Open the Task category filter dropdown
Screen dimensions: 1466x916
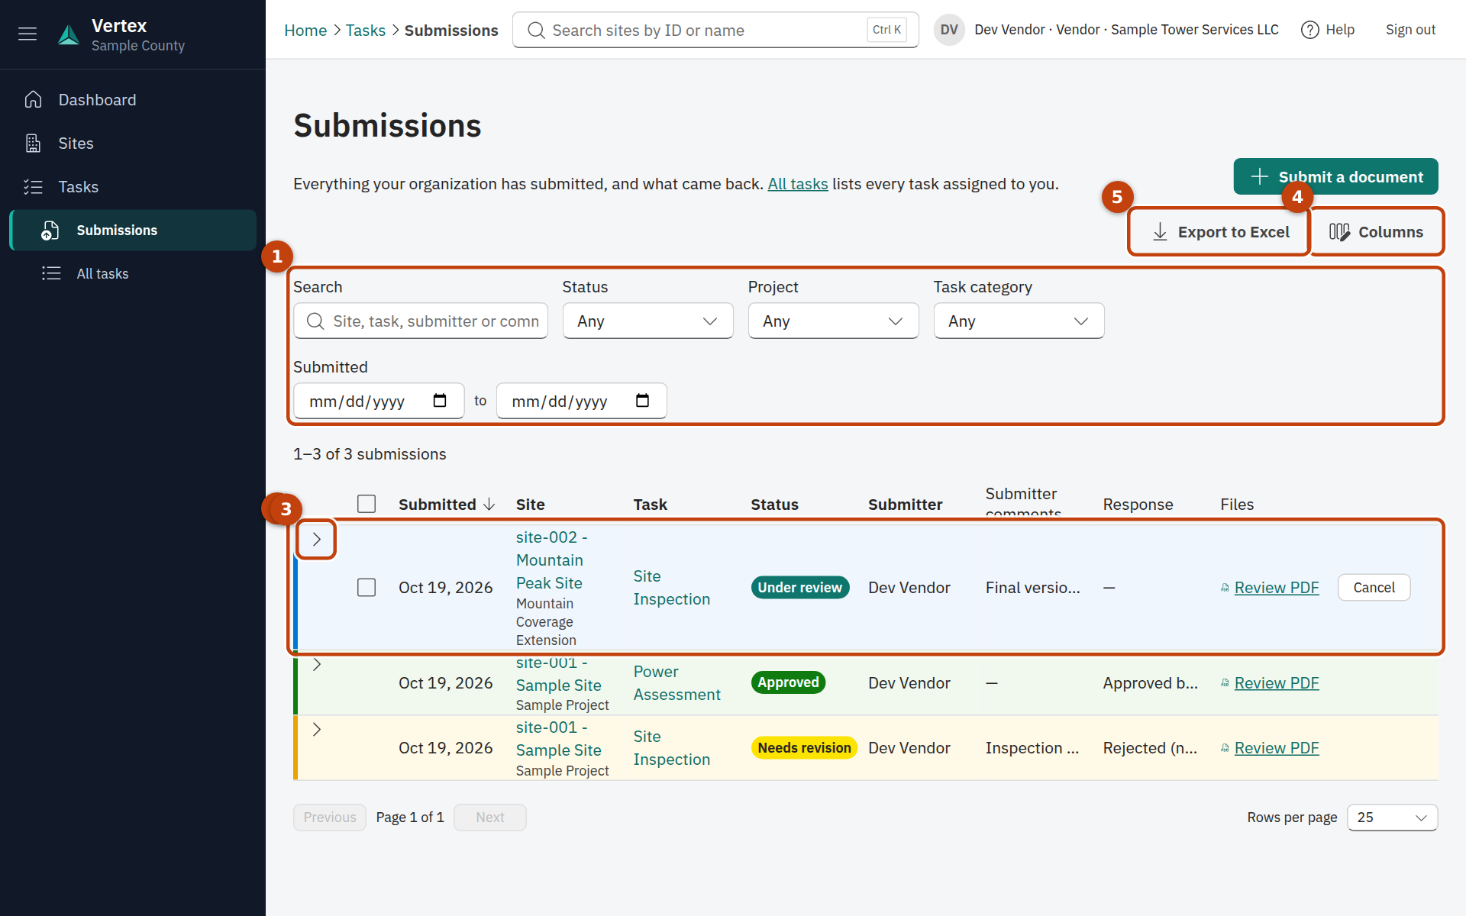click(1019, 321)
